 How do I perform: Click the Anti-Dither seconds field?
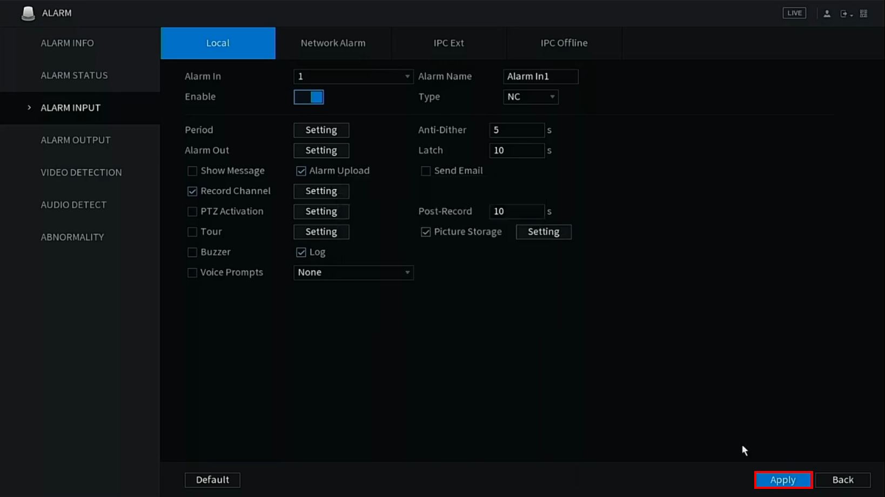point(517,130)
